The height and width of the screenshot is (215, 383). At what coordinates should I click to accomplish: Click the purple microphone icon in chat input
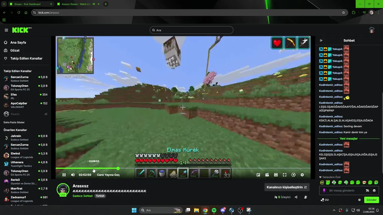pos(324,191)
